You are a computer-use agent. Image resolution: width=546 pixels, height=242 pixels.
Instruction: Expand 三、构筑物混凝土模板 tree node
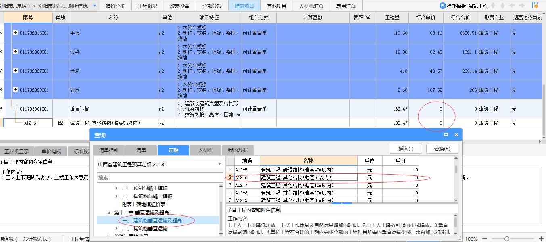click(x=117, y=196)
